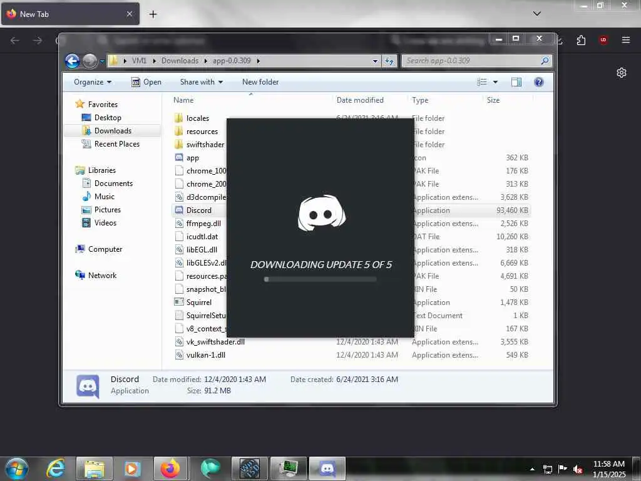Click the magnifier icon in search box
This screenshot has height=481, width=641.
[x=545, y=61]
